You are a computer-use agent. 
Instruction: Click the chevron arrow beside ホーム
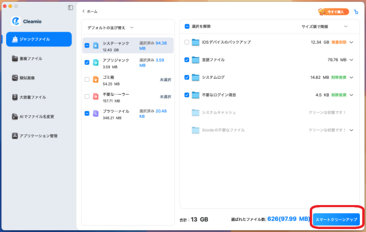tap(84, 11)
